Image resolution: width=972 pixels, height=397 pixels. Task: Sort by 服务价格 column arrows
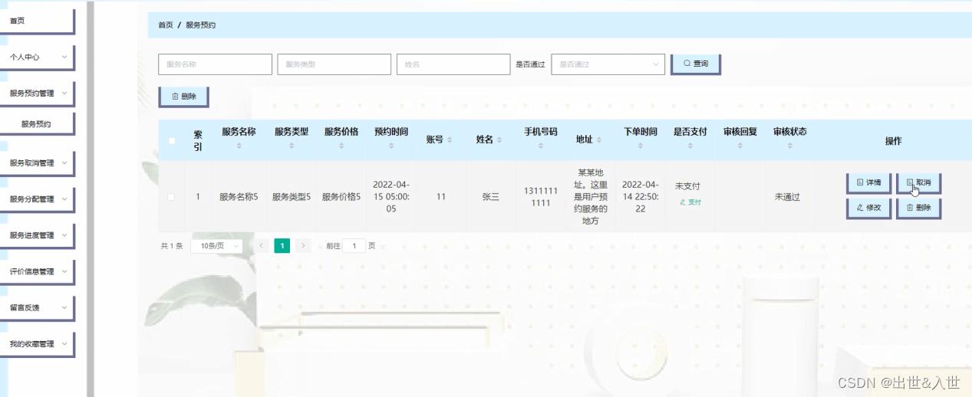tap(341, 145)
